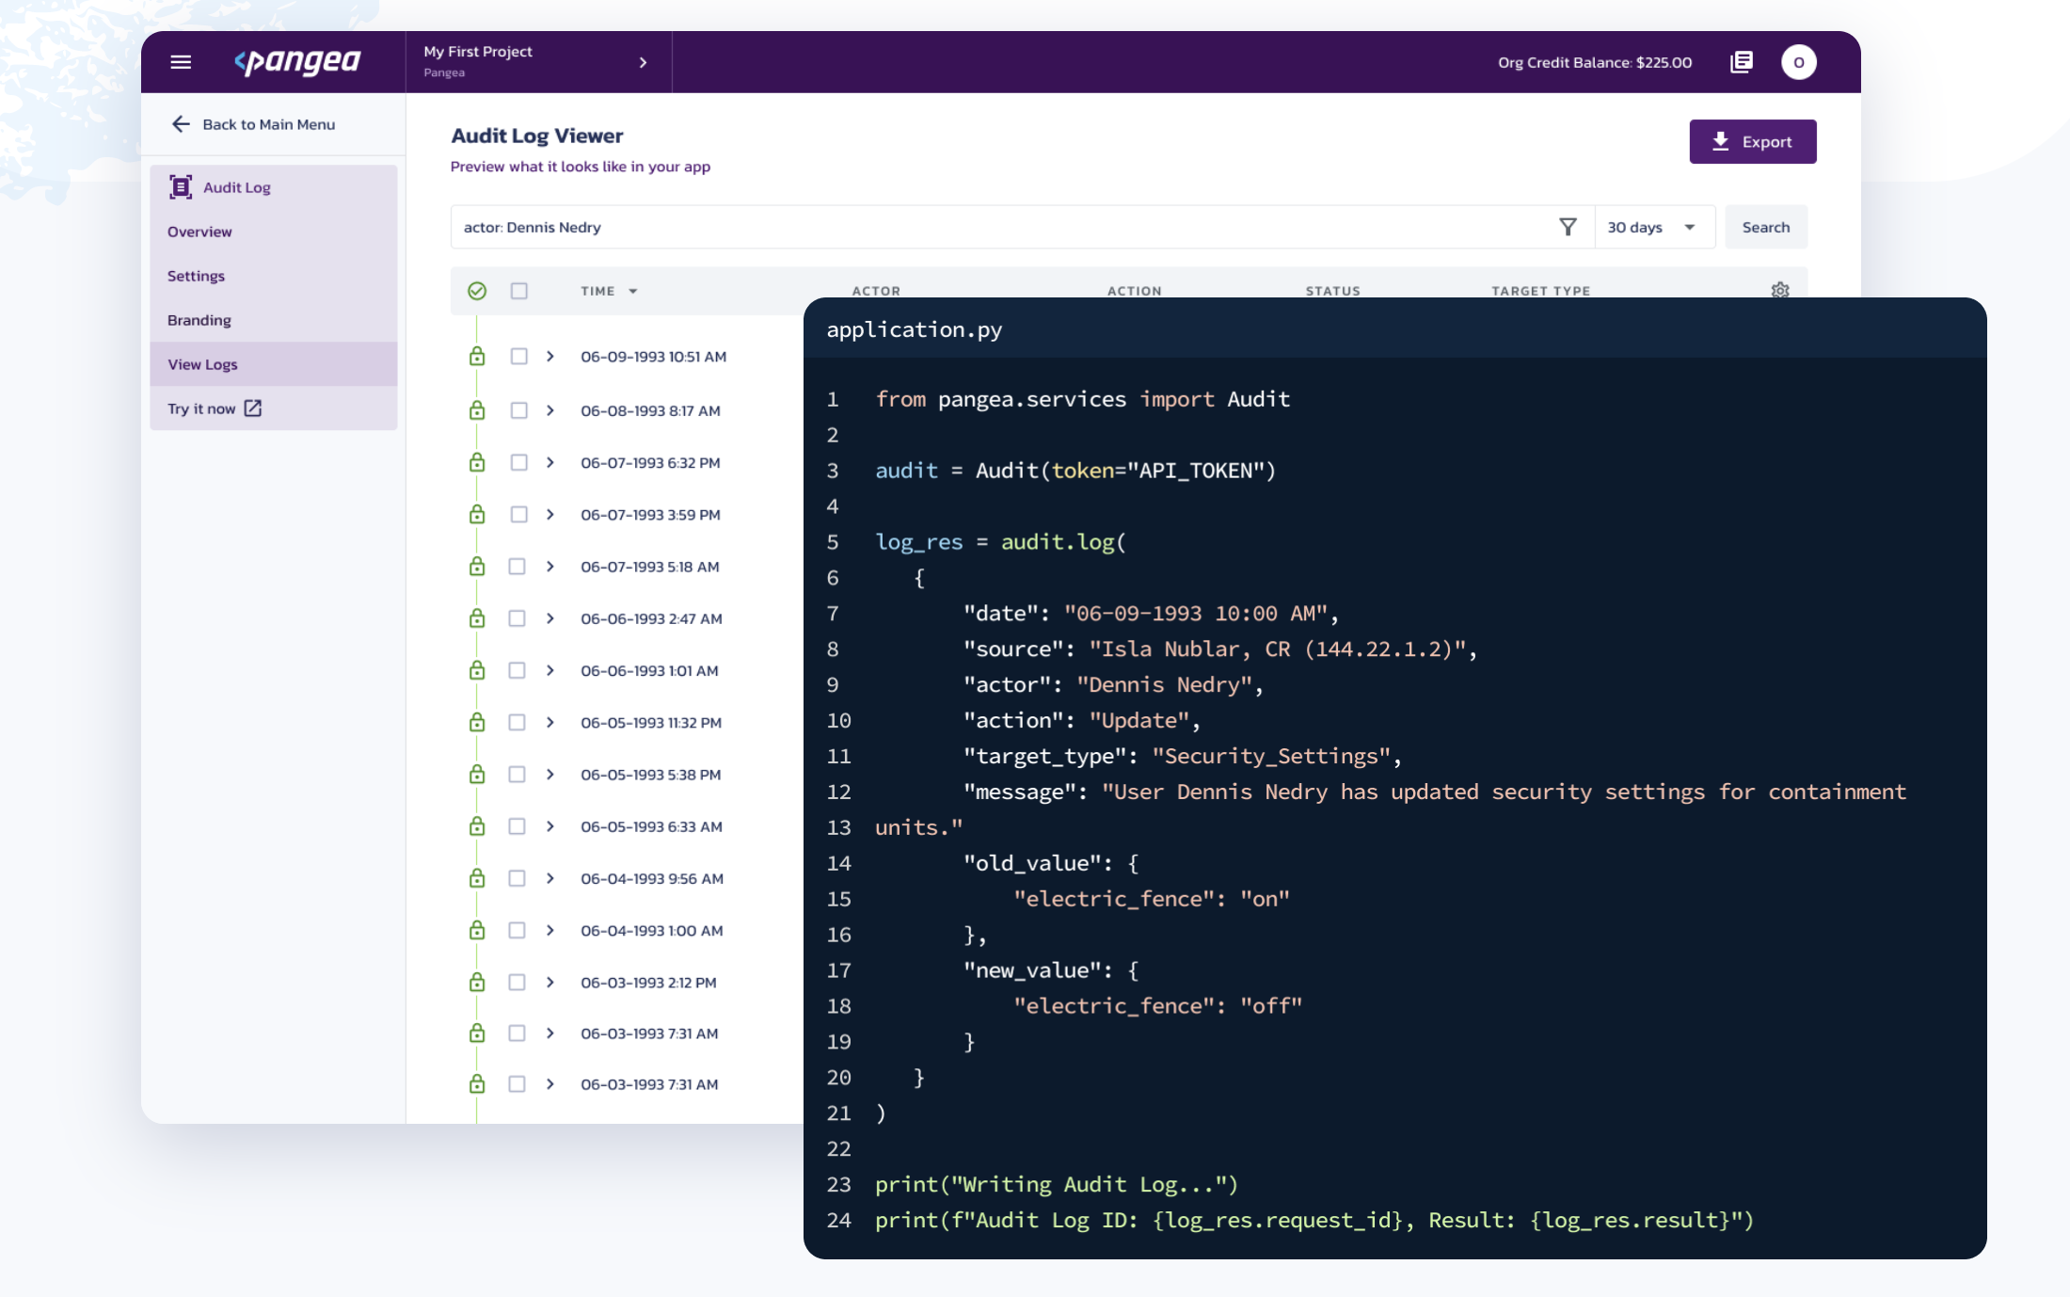
Task: Check the box for 06-07-1993 5:18 AM
Action: point(517,566)
